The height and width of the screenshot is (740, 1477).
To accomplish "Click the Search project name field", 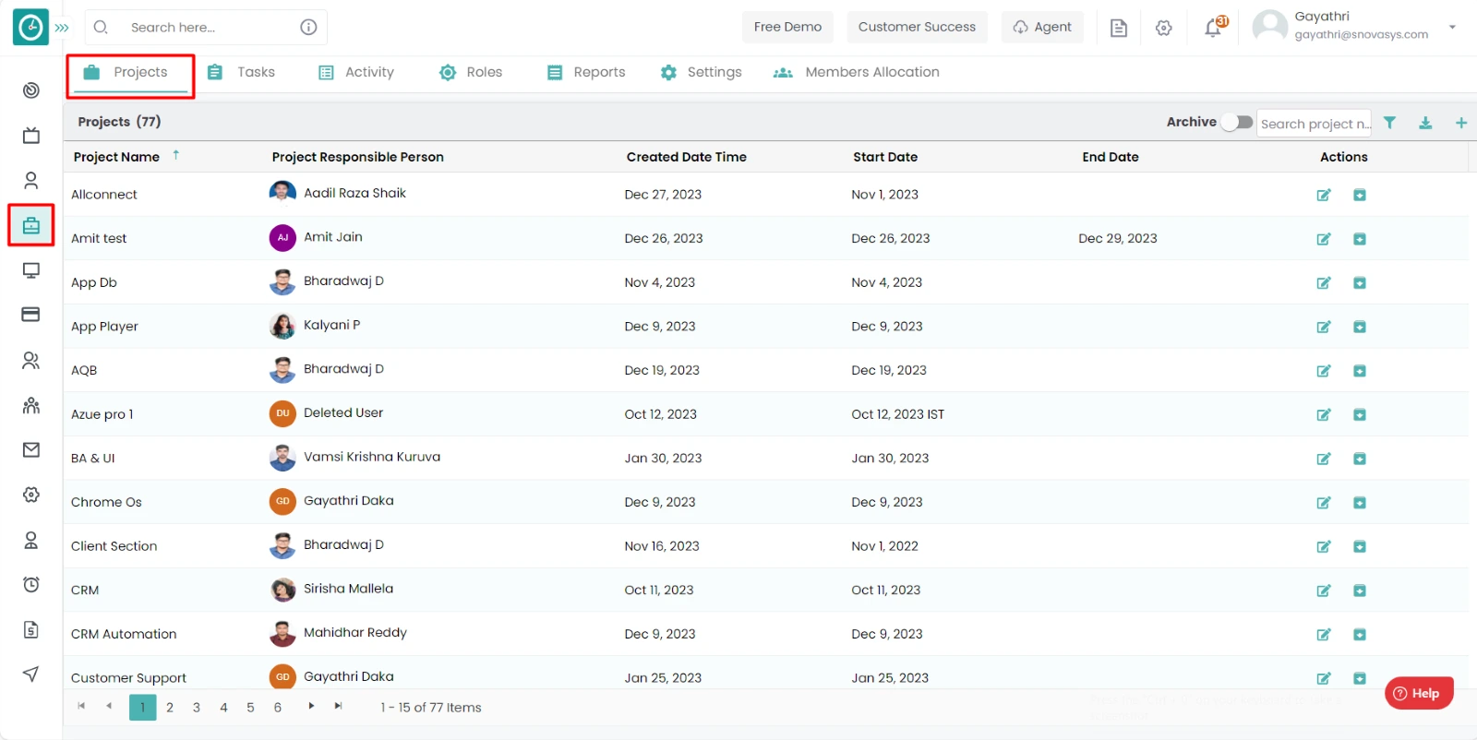I will click(x=1314, y=124).
